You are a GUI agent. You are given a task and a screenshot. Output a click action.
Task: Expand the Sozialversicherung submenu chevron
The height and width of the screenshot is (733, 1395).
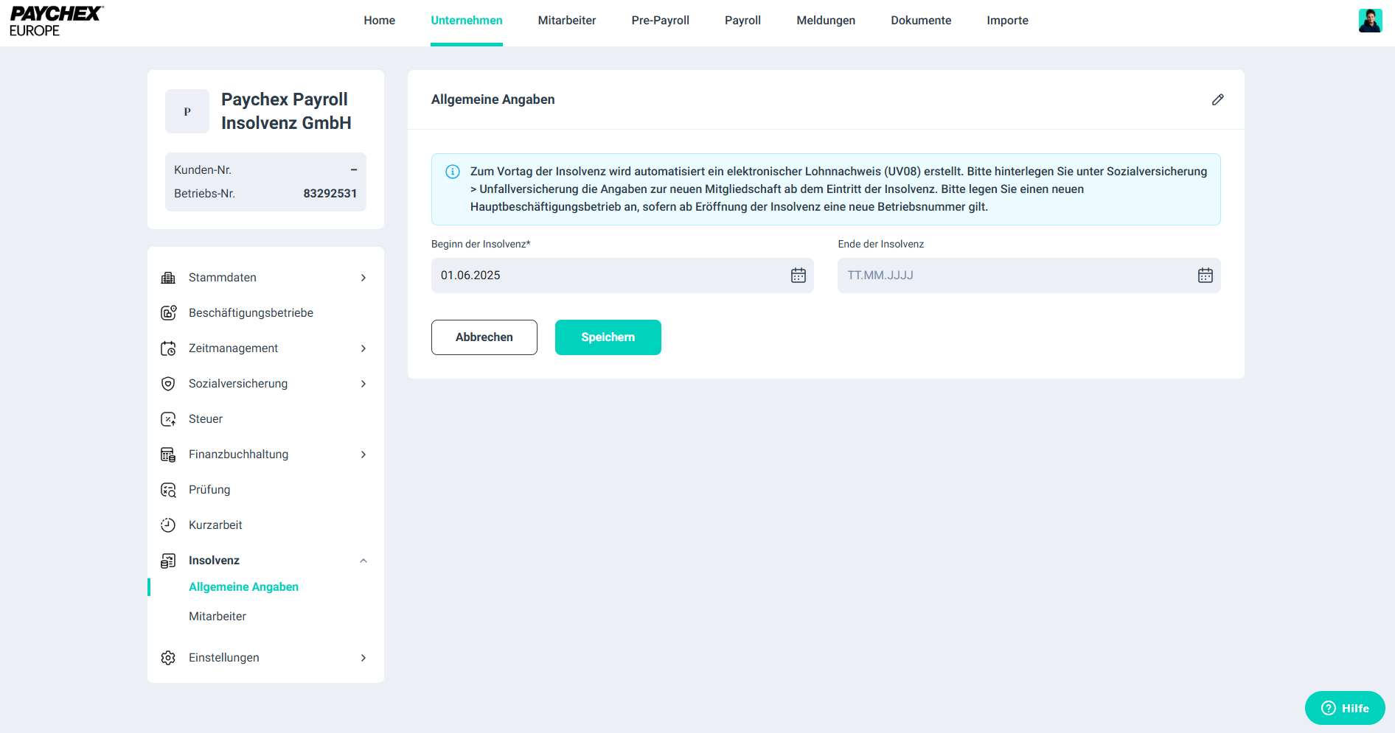[x=363, y=384]
